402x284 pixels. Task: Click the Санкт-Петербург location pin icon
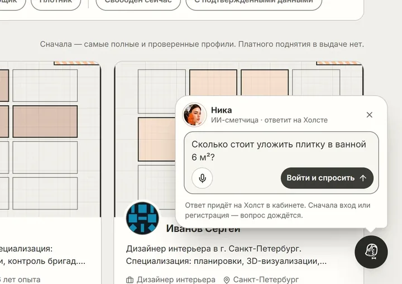pos(227,280)
